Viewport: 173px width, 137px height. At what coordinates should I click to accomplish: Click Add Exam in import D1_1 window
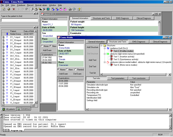[x=47, y=50]
